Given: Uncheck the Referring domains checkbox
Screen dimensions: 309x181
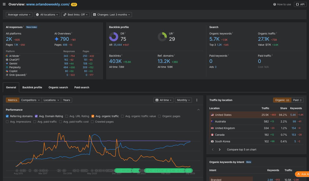Looking at the screenshot, I should pos(7,116).
